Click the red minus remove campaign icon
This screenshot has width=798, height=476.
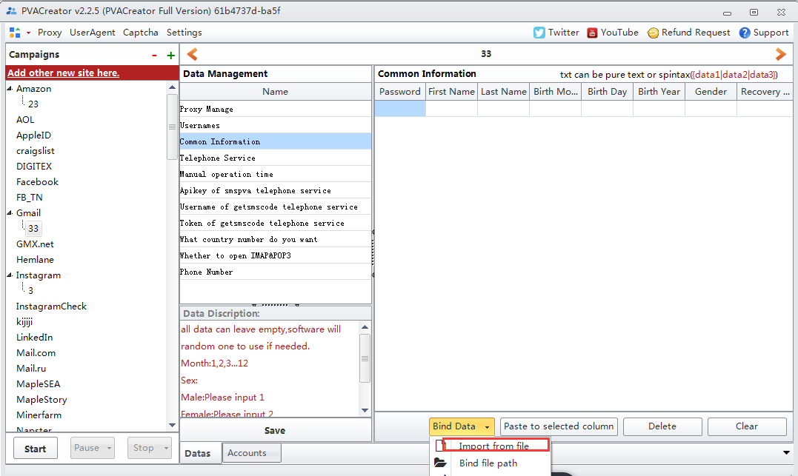154,55
